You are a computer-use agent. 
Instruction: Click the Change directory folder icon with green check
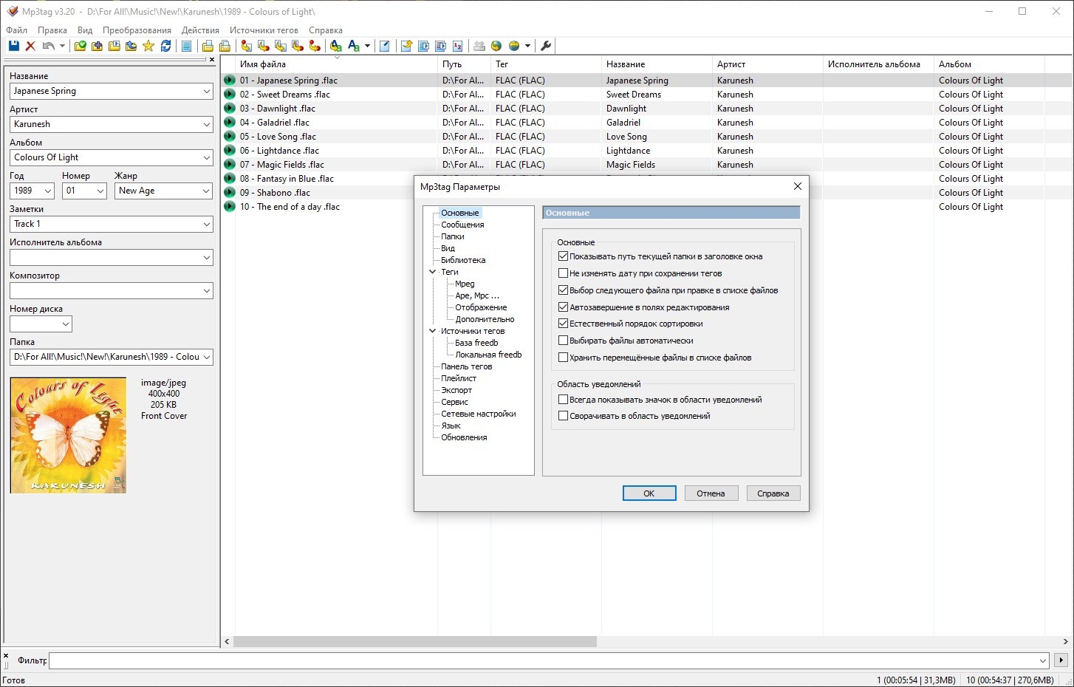[x=80, y=46]
